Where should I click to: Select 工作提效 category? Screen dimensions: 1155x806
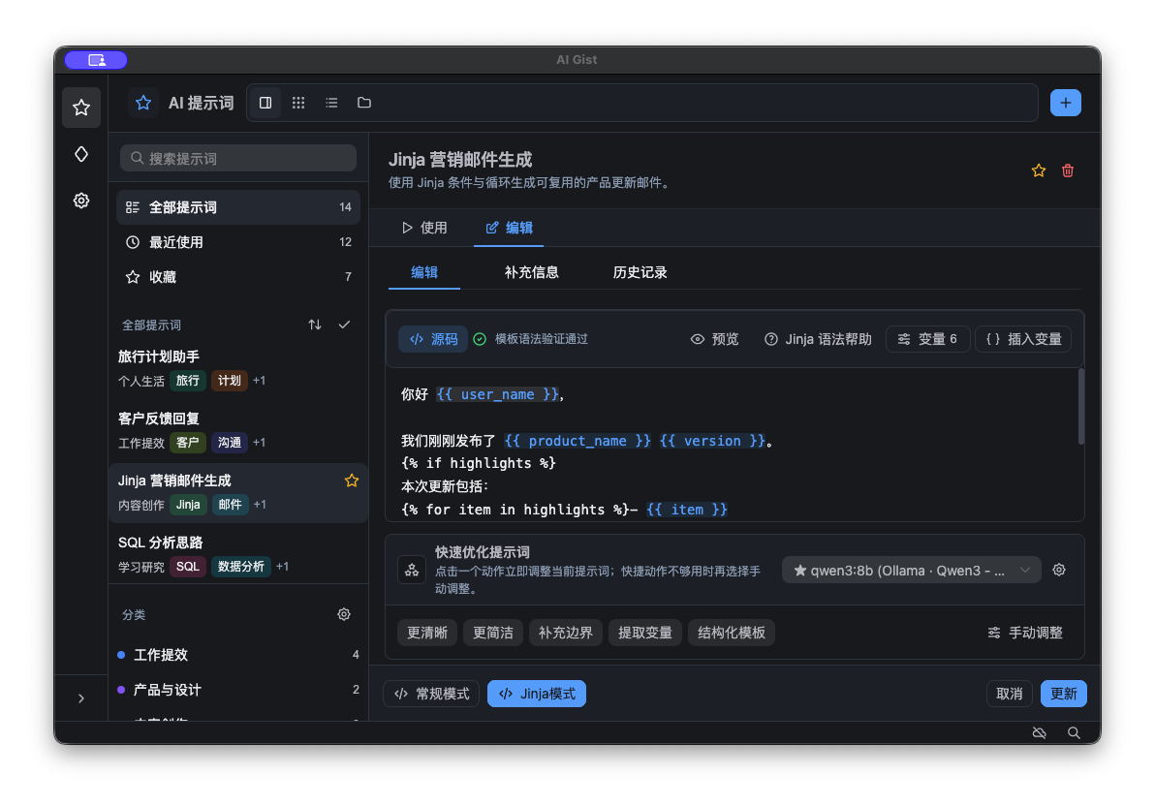coord(238,655)
